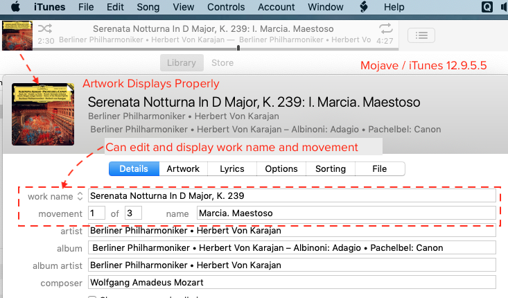Click elapsed time 2:30 label

pos(46,41)
